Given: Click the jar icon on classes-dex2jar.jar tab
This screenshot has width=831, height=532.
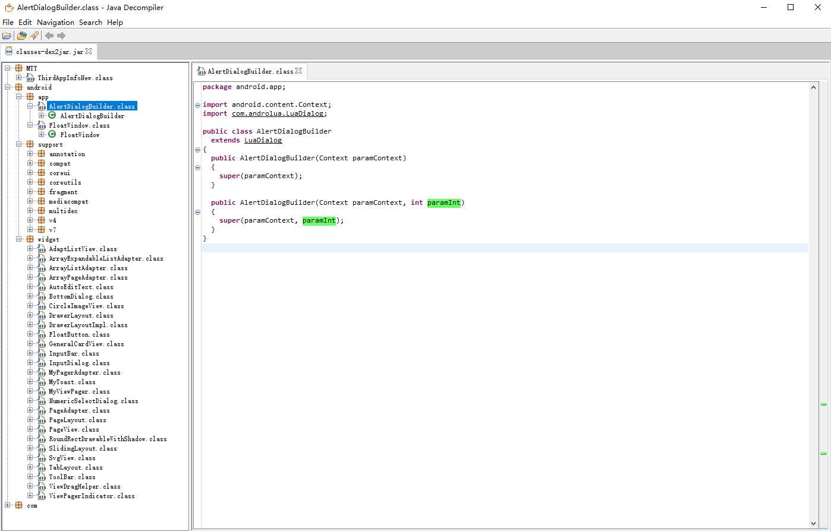Looking at the screenshot, I should (9, 51).
